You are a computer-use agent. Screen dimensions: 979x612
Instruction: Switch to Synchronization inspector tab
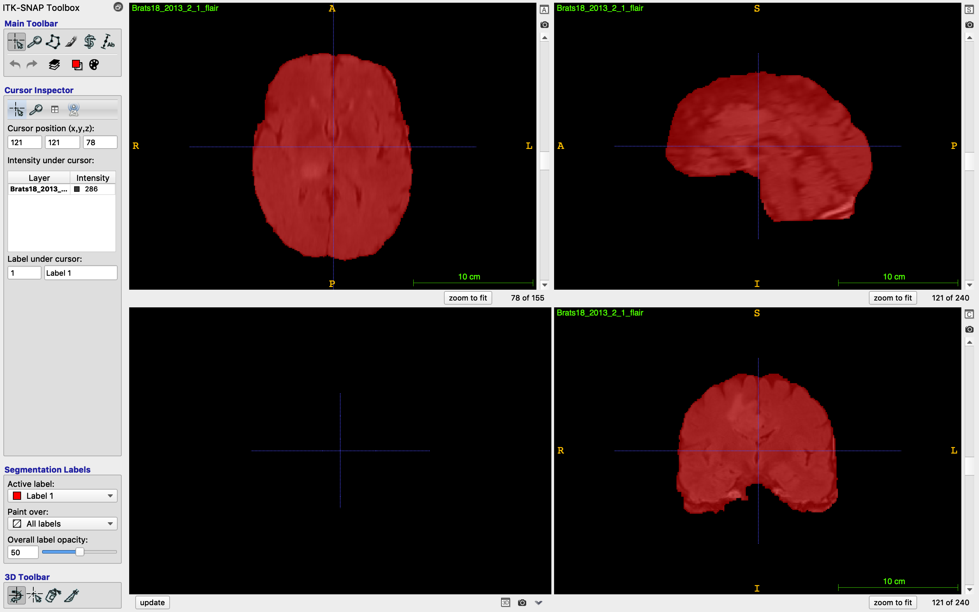pos(74,109)
